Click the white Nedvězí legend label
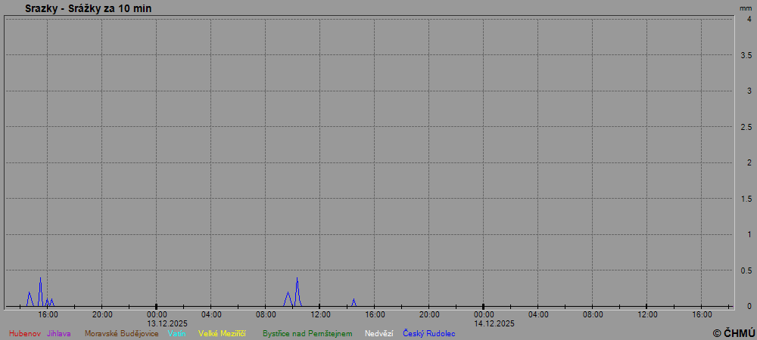 click(378, 333)
